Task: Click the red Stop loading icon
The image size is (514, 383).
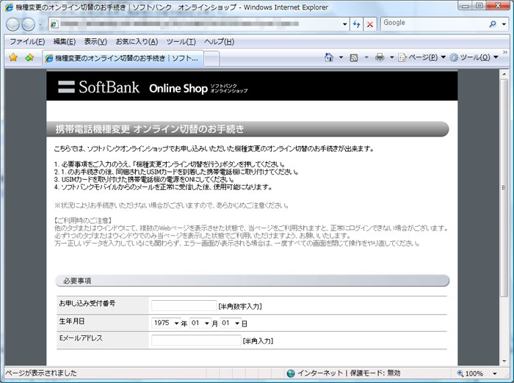Action: click(x=370, y=24)
